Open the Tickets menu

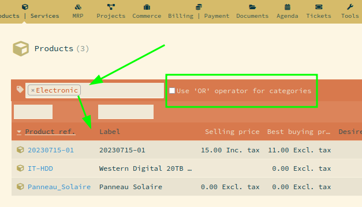pos(319,16)
